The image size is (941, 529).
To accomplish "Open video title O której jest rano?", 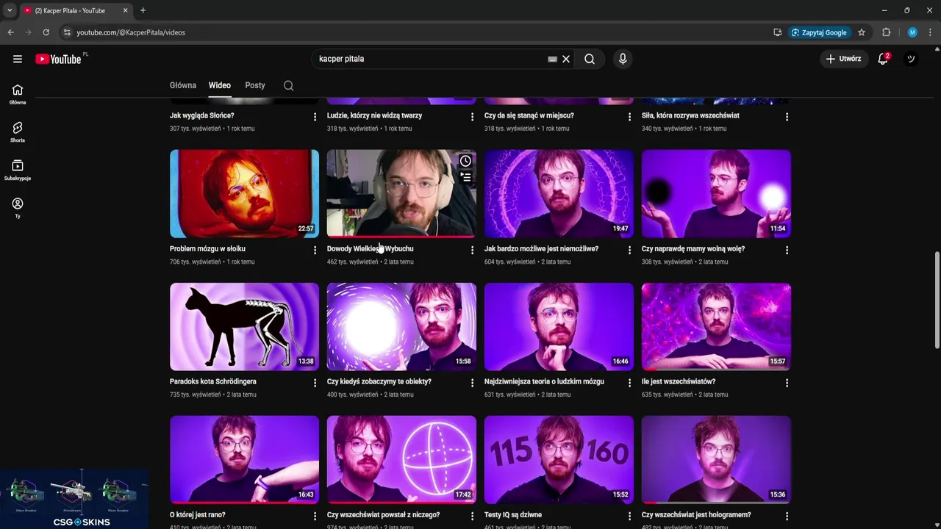I will [198, 515].
